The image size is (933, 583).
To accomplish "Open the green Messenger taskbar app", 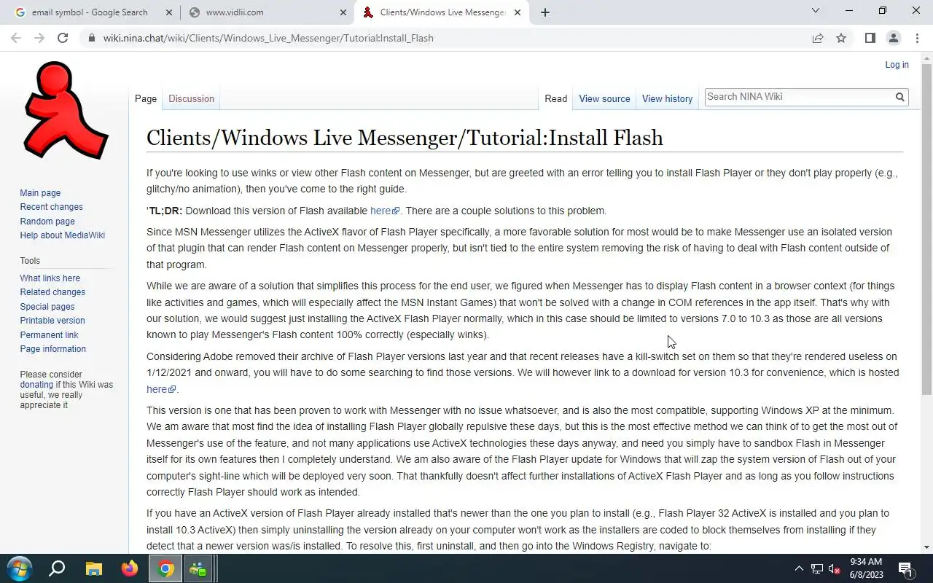I will (198, 568).
